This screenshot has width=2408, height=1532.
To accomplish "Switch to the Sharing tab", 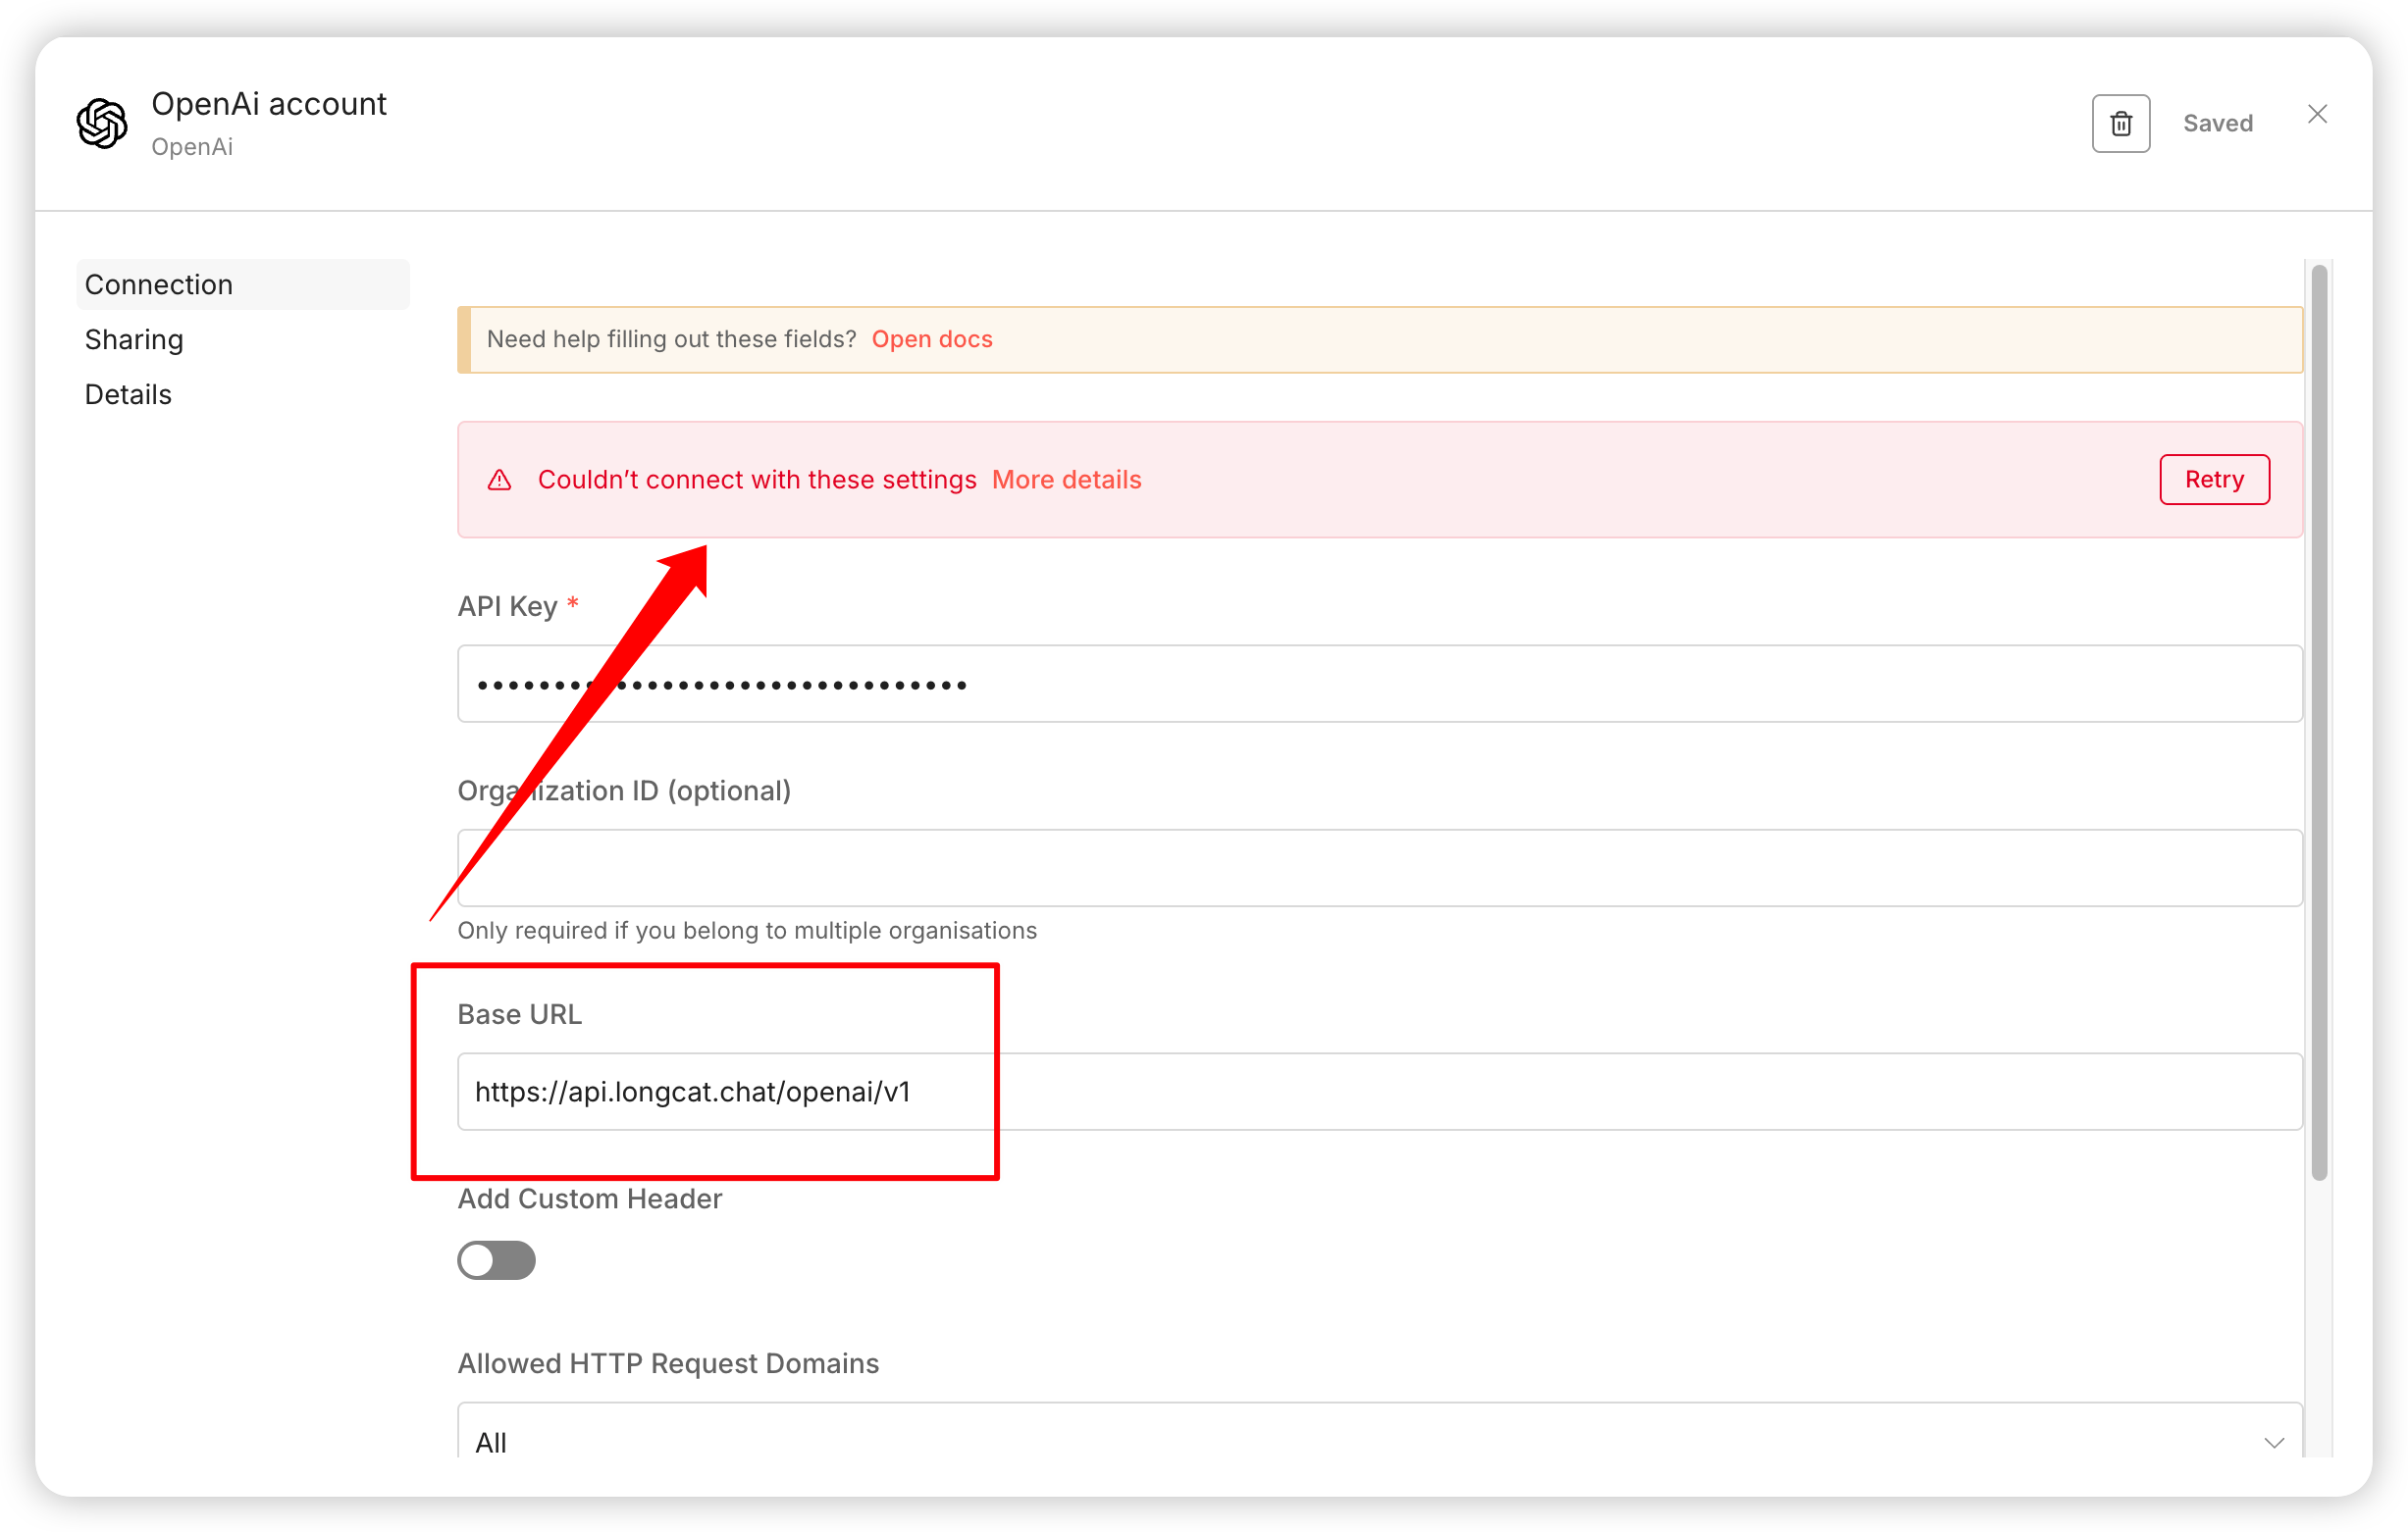I will [134, 339].
